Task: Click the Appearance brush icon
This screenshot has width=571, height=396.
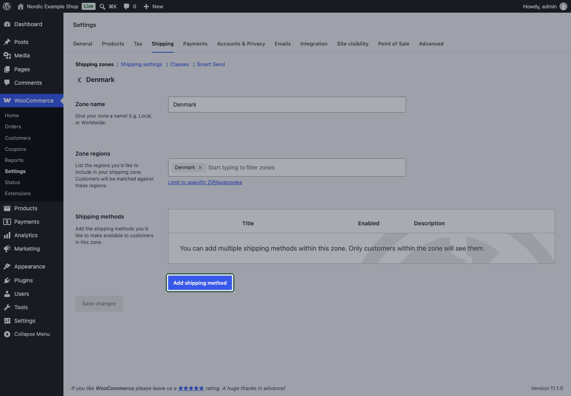Action: pyautogui.click(x=7, y=267)
